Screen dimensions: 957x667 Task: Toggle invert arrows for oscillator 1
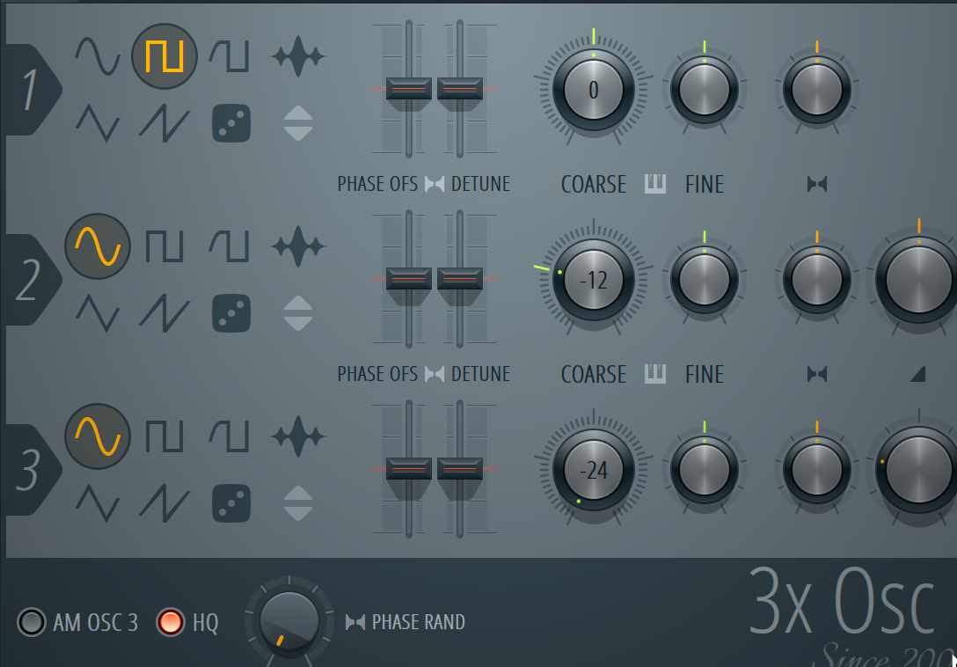point(298,123)
